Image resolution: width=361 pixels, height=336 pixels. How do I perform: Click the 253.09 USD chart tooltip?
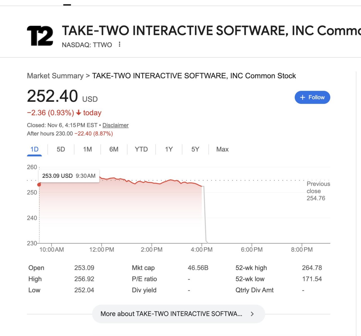click(x=69, y=176)
